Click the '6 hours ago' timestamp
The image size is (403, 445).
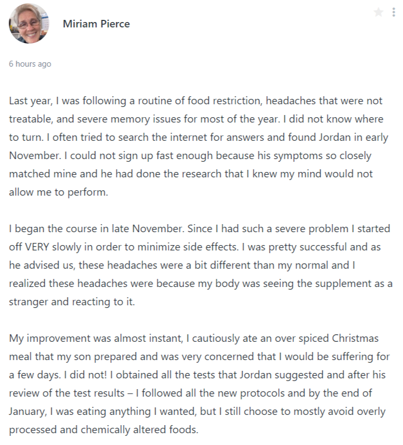tap(30, 64)
